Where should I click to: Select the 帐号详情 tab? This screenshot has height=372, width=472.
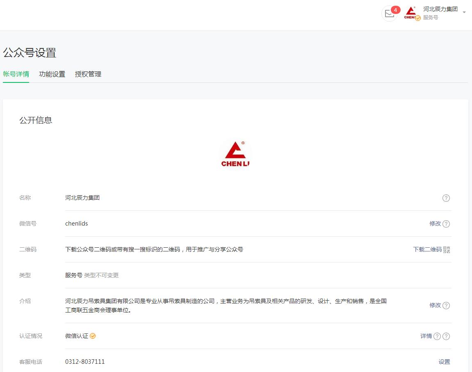[x=16, y=74]
